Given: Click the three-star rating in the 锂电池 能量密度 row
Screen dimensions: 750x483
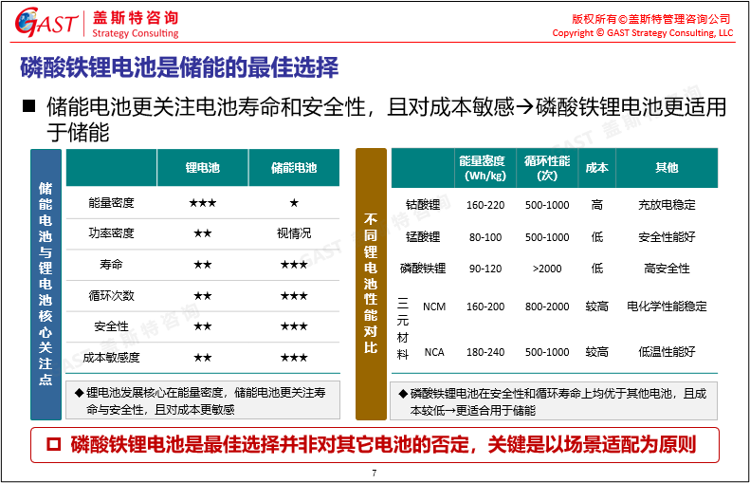Looking at the screenshot, I should point(202,203).
